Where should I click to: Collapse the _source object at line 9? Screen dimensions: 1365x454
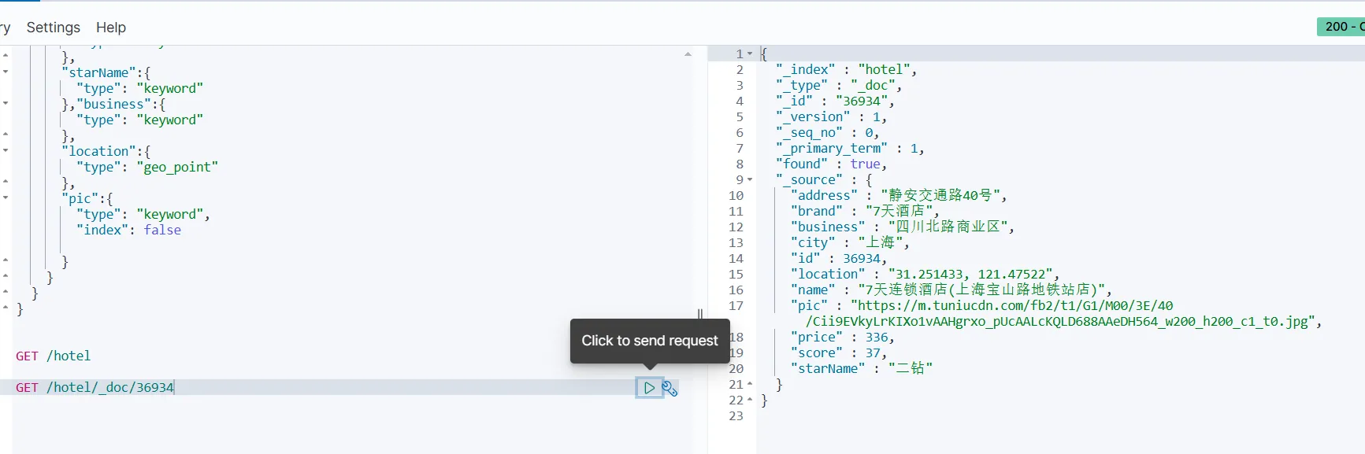click(750, 180)
